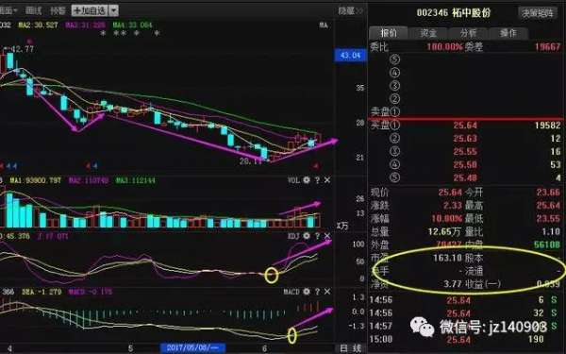Show help for the MACD indicator
Screen dimensions: 566x354
click(317, 292)
